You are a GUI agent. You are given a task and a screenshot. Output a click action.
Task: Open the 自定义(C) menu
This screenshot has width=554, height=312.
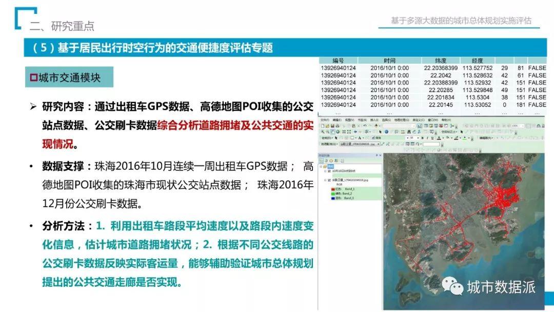[419, 120]
